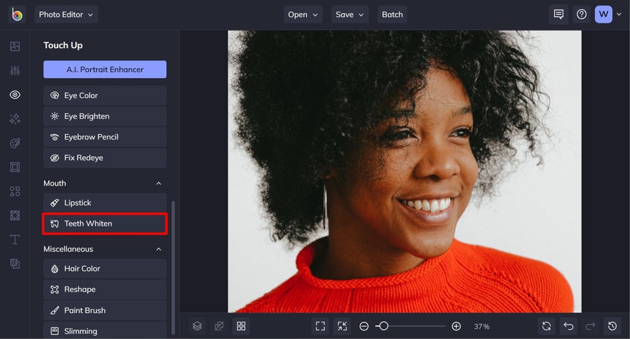
Task: Click the zoom slider handle
Action: click(x=384, y=326)
